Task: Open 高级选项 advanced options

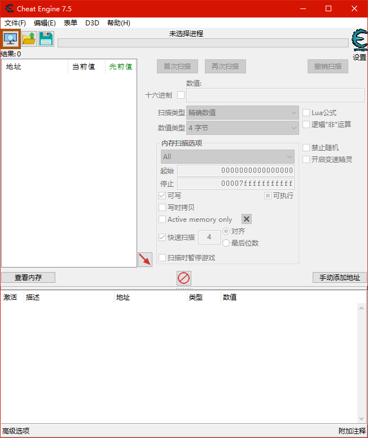Action: tap(16, 431)
